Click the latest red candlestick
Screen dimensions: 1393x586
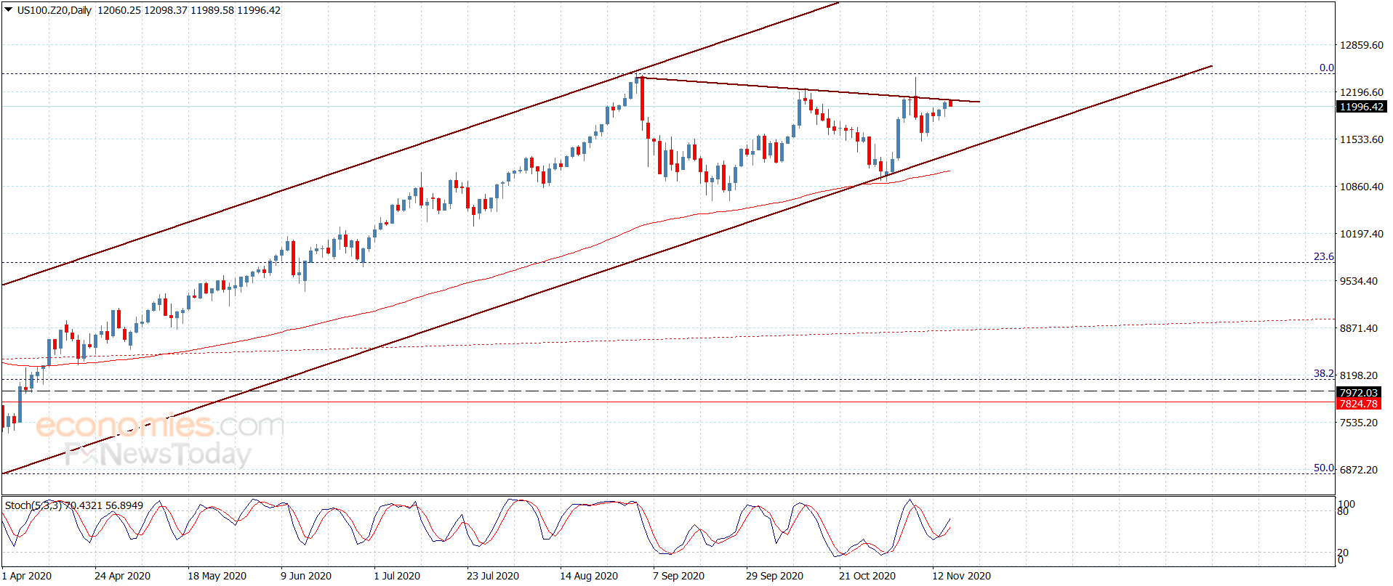pyautogui.click(x=950, y=104)
